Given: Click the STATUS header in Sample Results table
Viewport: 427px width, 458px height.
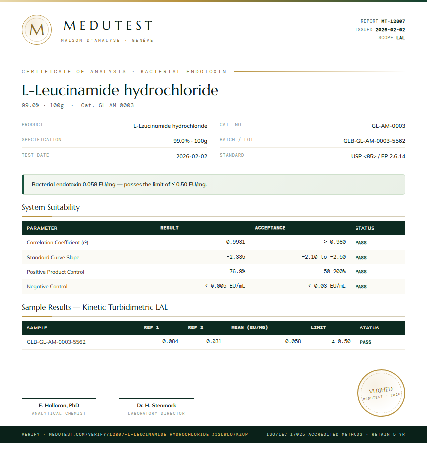Looking at the screenshot, I should tap(369, 328).
